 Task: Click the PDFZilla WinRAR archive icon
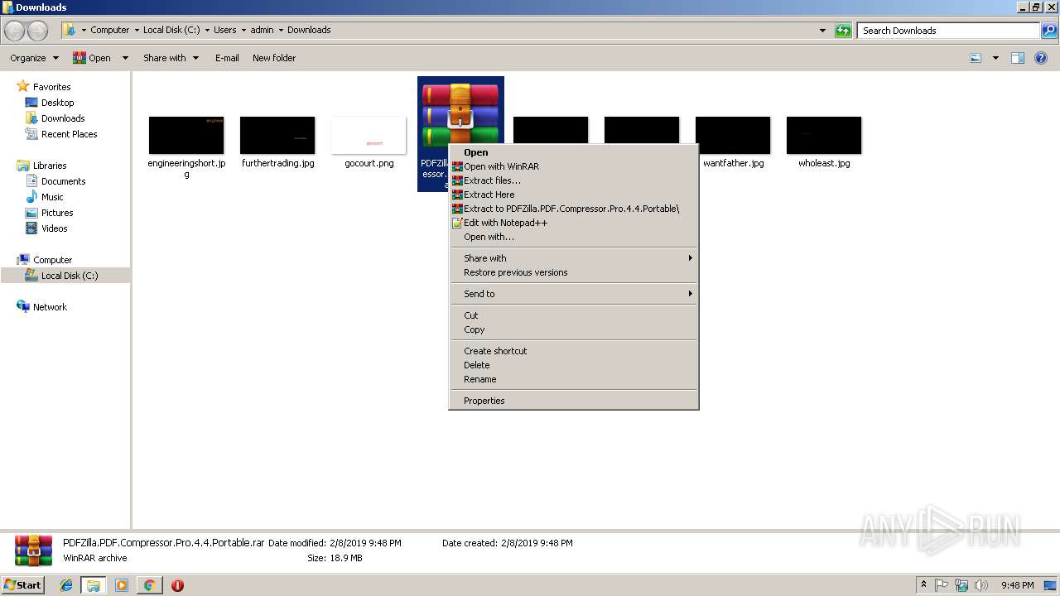[x=460, y=113]
